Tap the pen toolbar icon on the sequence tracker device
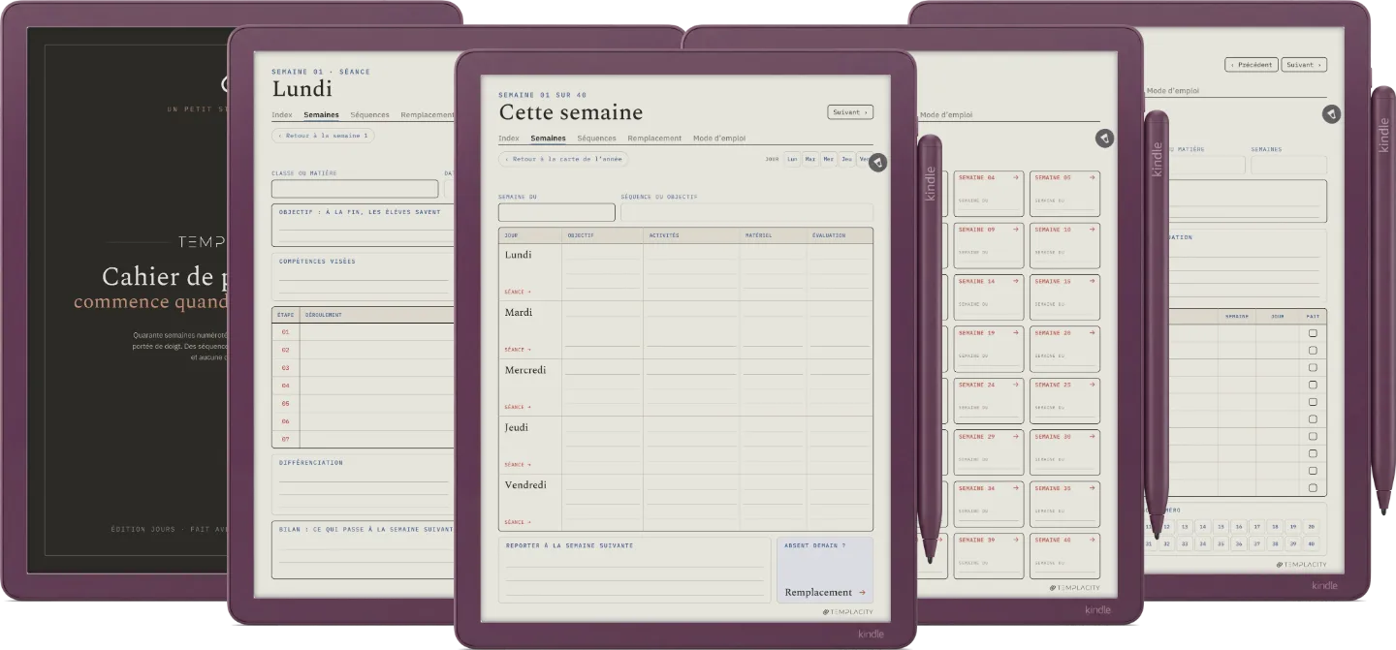The width and height of the screenshot is (1396, 650). point(1331,114)
